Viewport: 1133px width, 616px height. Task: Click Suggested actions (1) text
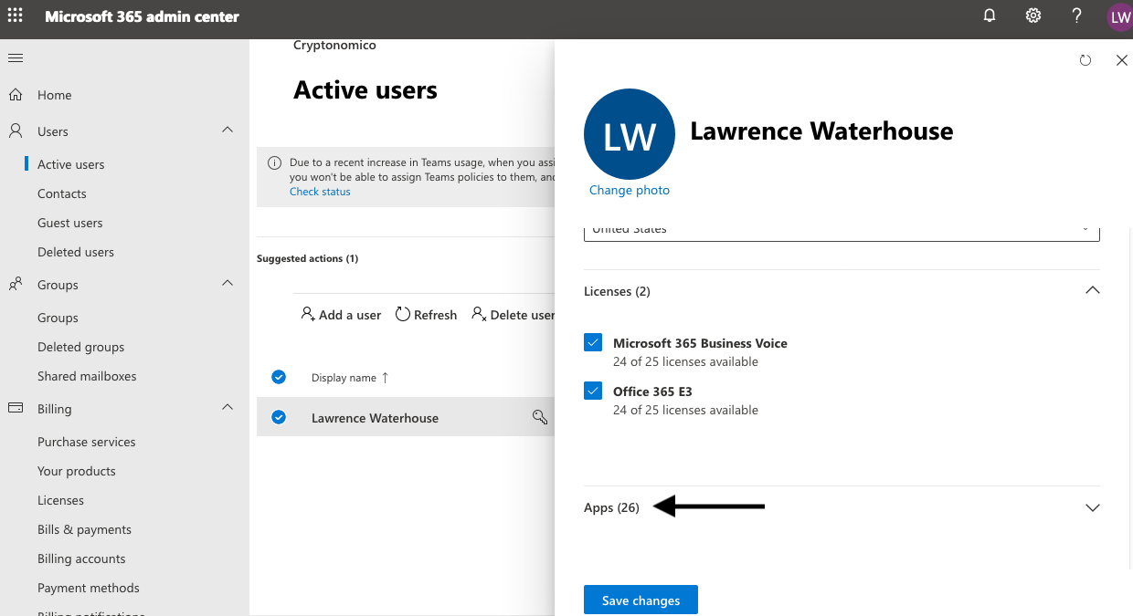coord(307,258)
